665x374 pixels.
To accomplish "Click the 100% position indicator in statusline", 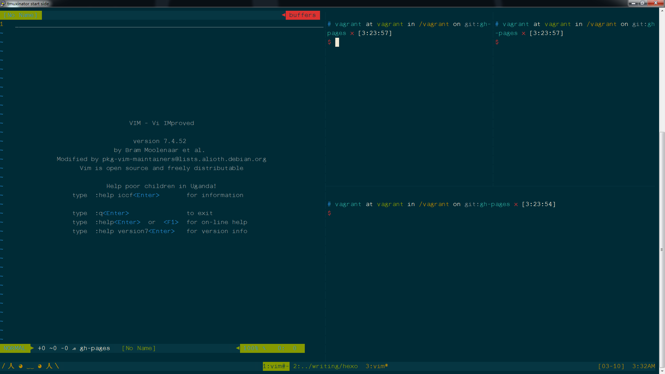I will [x=251, y=348].
